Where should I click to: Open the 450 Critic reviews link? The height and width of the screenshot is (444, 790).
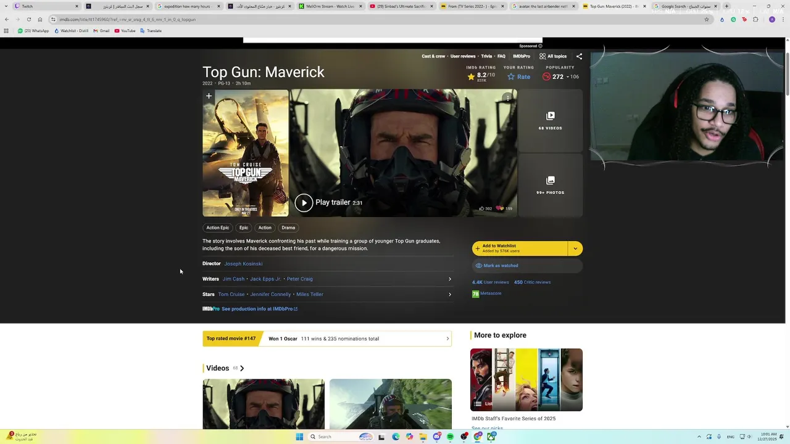pos(532,282)
